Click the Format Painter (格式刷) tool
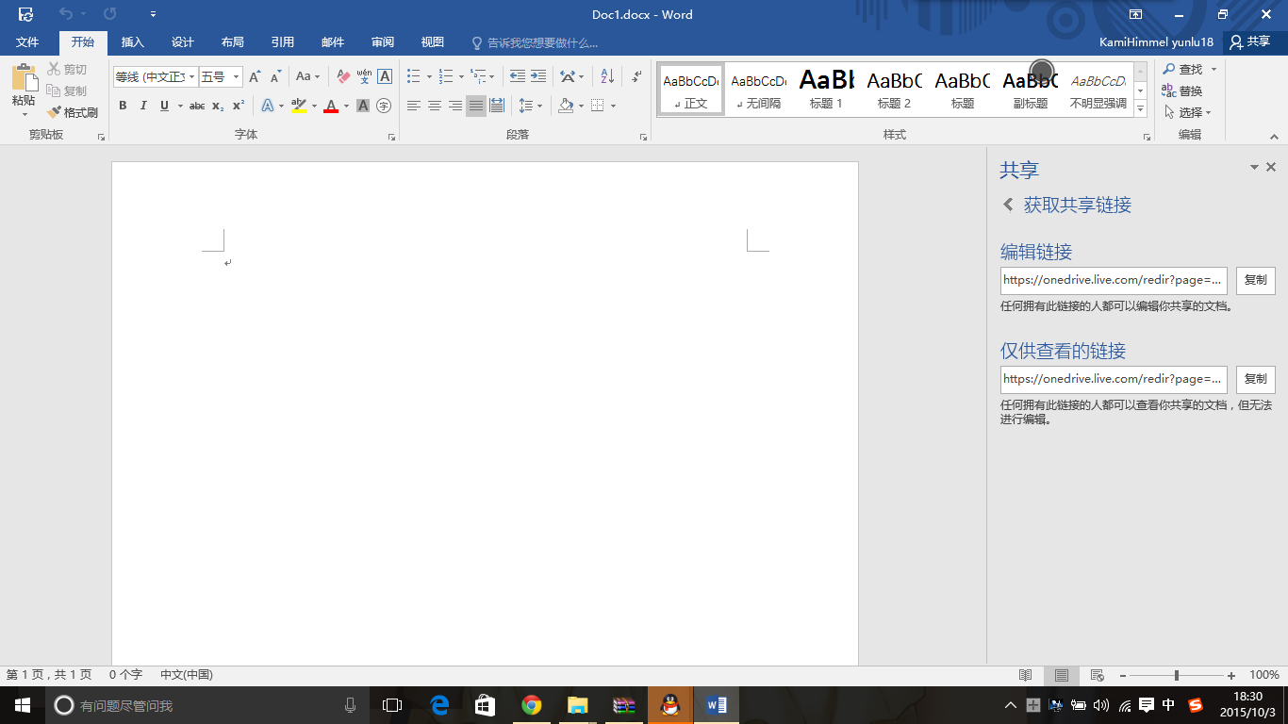The image size is (1288, 724). [73, 112]
